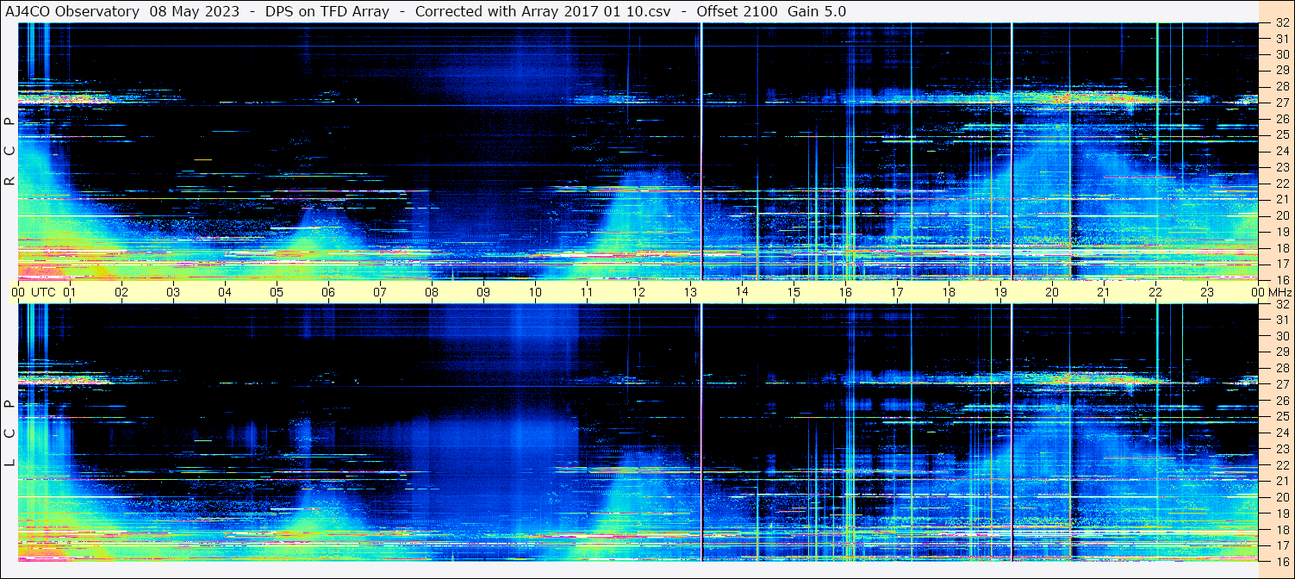Click the 19 hour label on time axis
Viewport: 1295px width, 579px height.
[x=1000, y=292]
